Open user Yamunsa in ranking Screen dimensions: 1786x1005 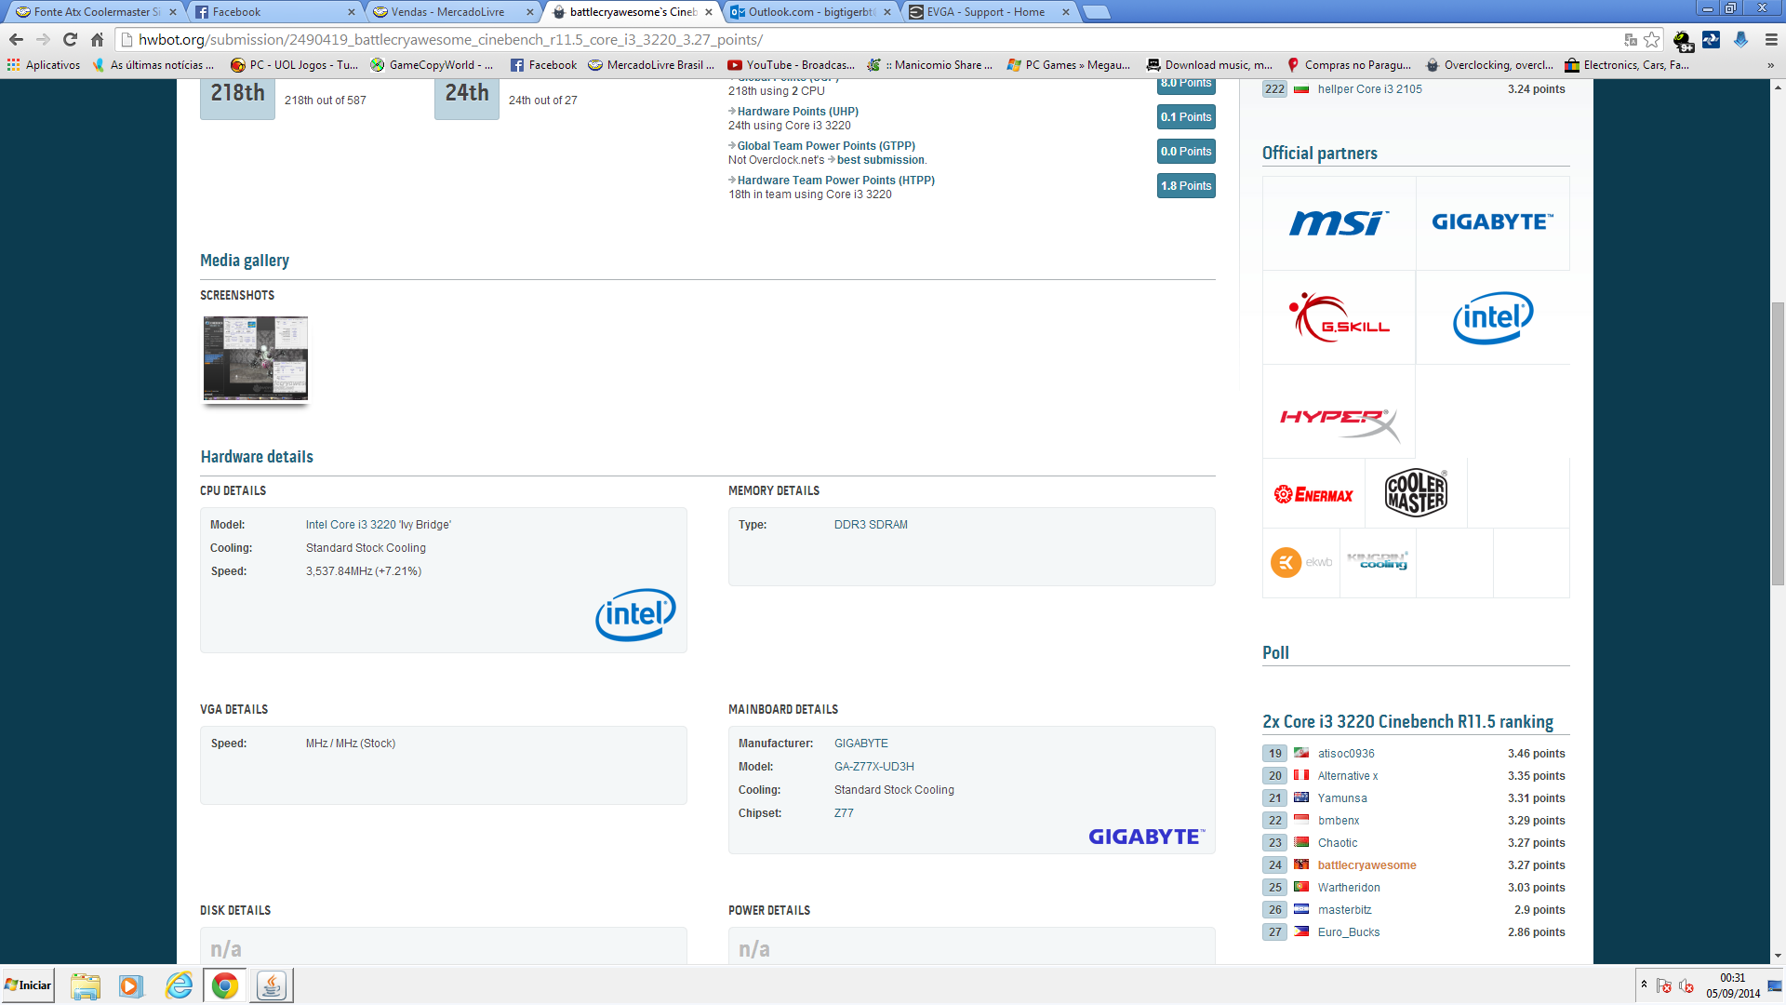tap(1341, 798)
